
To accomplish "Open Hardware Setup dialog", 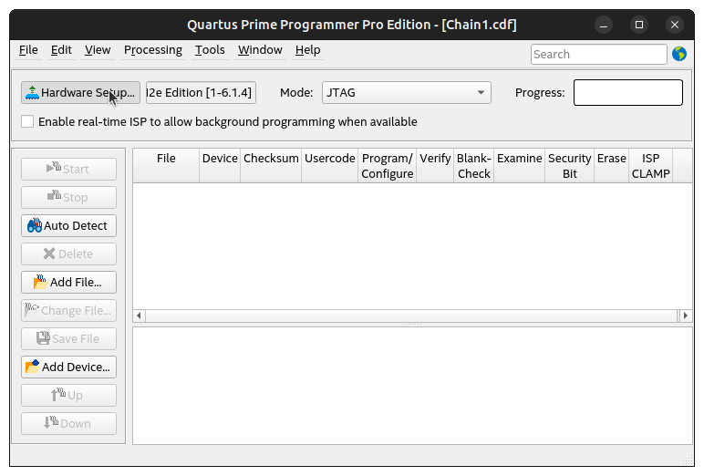I will pyautogui.click(x=80, y=92).
